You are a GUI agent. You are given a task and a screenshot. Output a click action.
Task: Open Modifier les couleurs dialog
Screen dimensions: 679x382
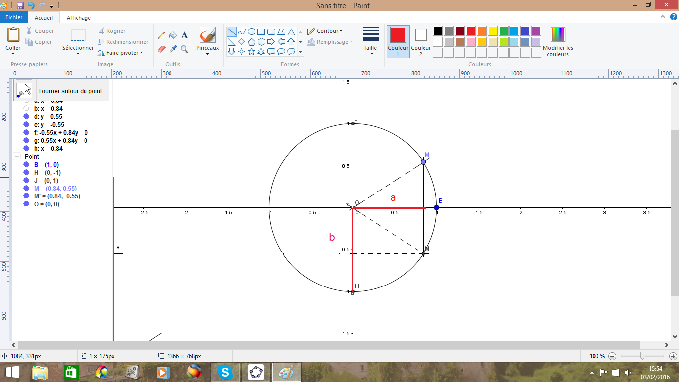point(558,41)
